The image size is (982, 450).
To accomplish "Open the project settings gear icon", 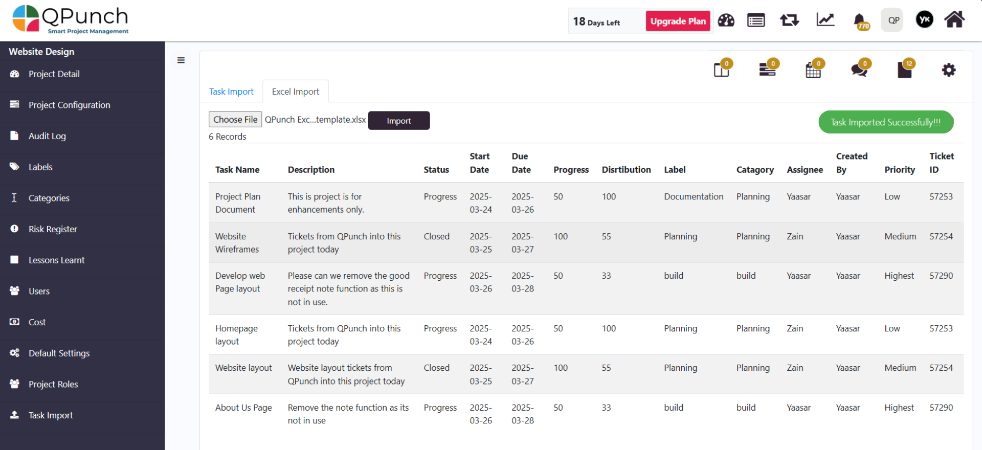I will tap(949, 70).
